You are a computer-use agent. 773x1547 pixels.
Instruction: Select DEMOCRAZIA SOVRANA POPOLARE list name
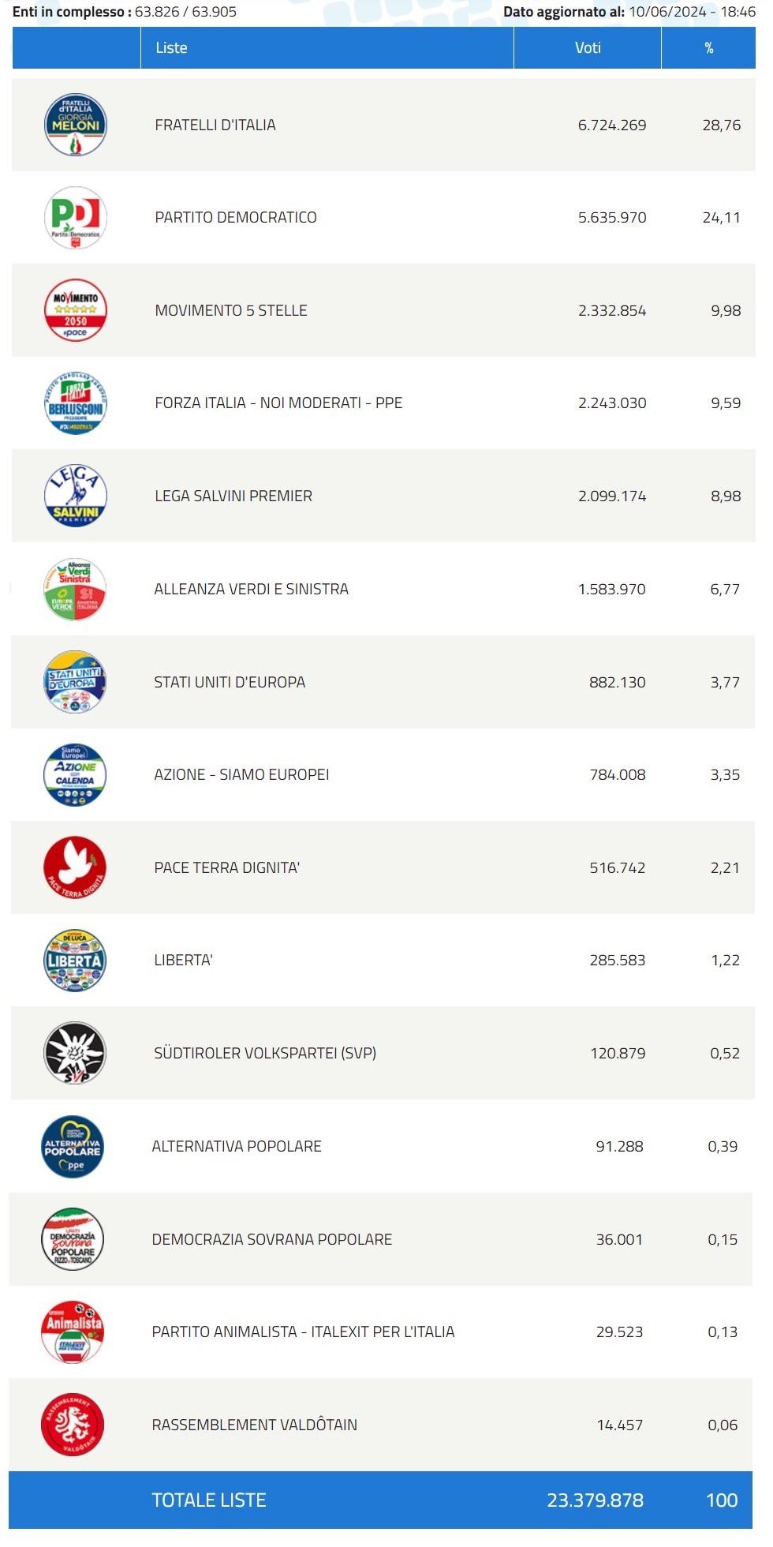(x=272, y=1239)
